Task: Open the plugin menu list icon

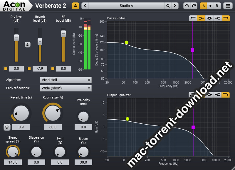Action: point(228,6)
